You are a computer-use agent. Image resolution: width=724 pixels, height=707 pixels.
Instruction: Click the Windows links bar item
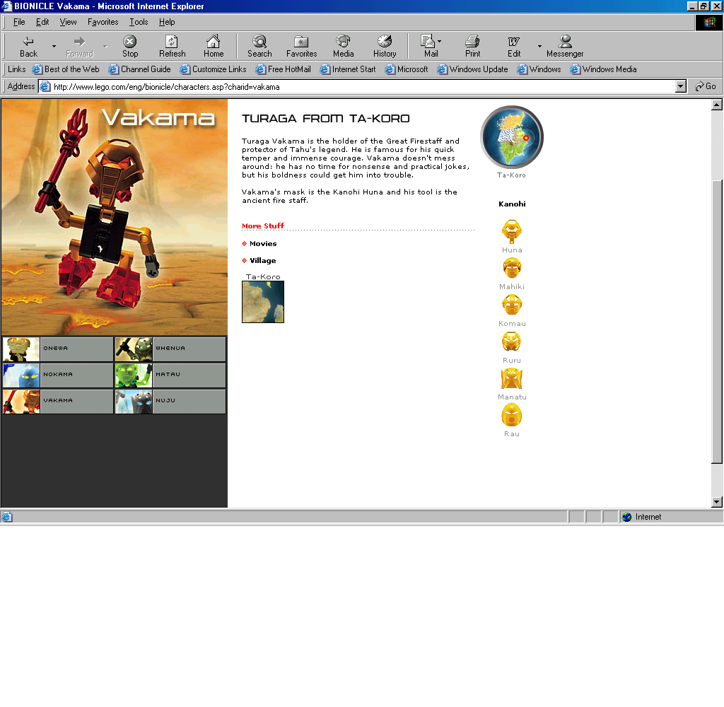tap(539, 69)
